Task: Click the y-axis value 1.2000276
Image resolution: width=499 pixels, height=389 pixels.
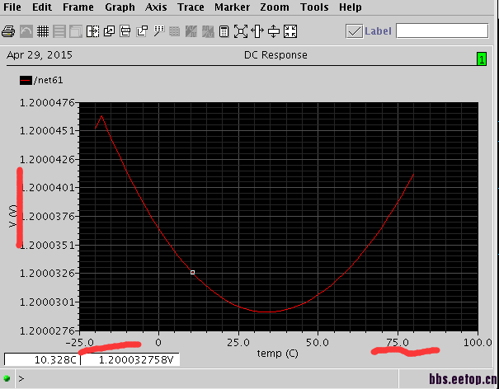Action: click(47, 330)
